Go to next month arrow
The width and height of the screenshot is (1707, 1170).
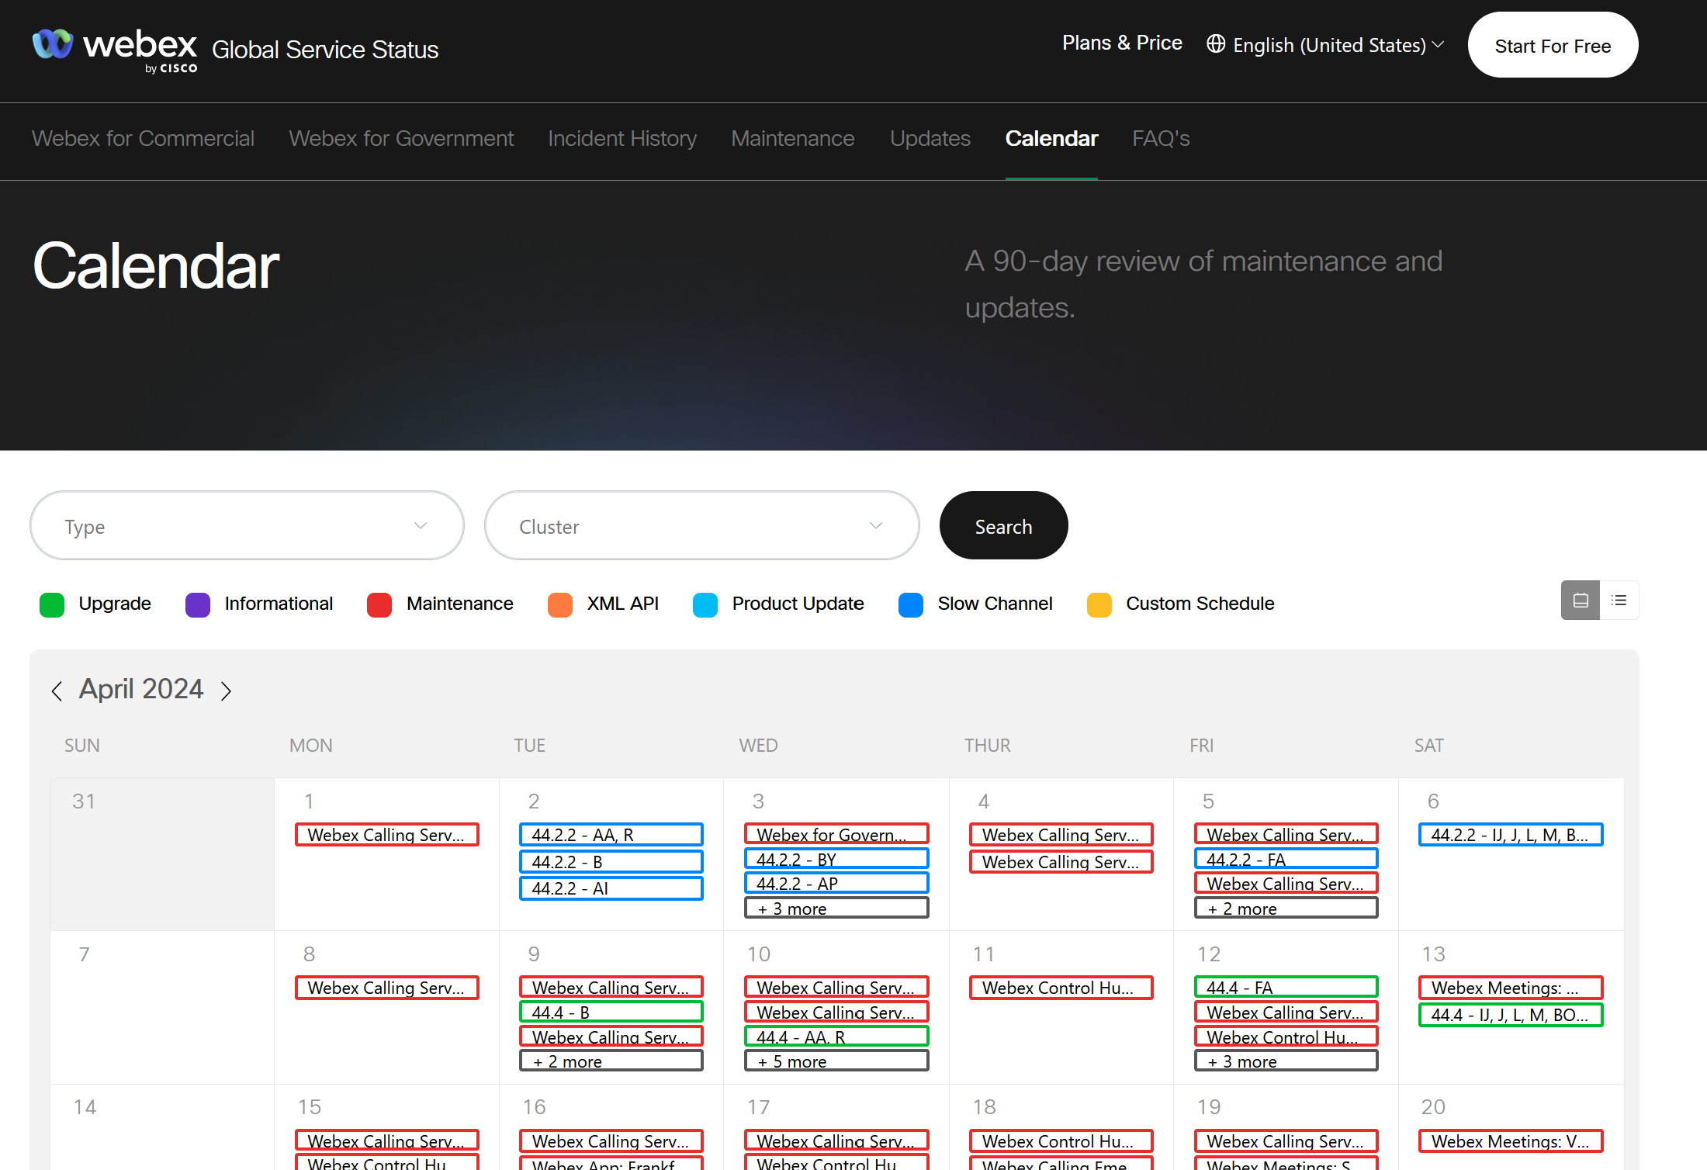[x=226, y=691]
